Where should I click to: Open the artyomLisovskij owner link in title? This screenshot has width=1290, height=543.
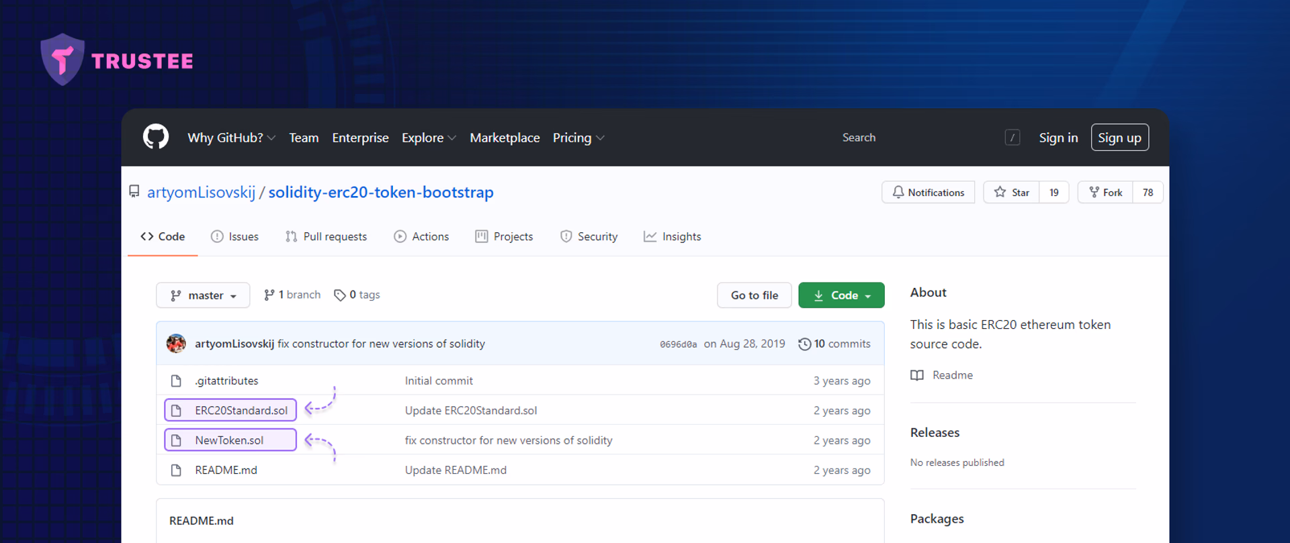point(201,192)
